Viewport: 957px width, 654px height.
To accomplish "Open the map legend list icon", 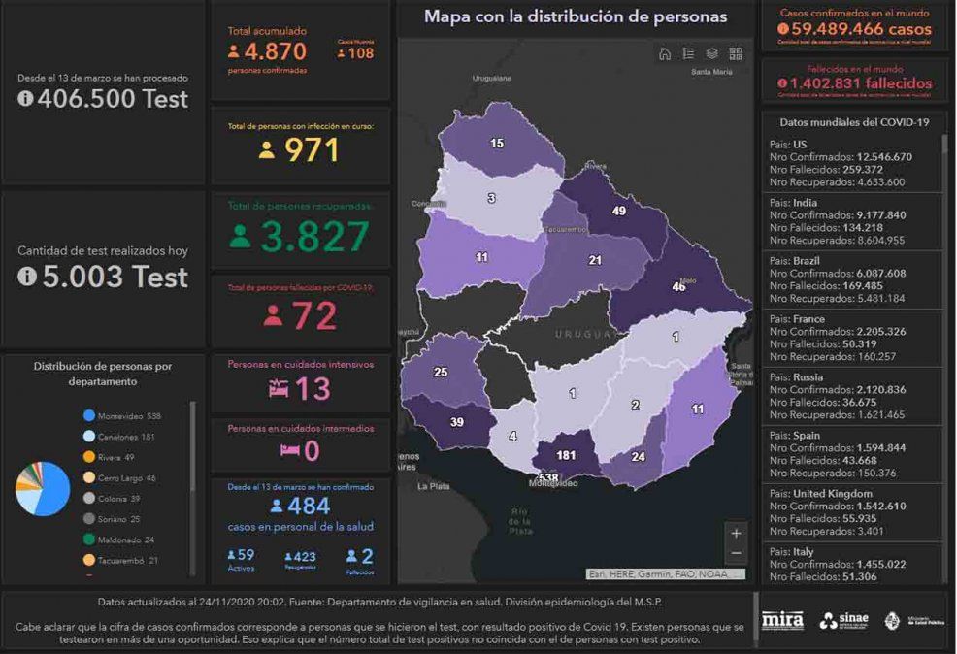I will point(688,54).
